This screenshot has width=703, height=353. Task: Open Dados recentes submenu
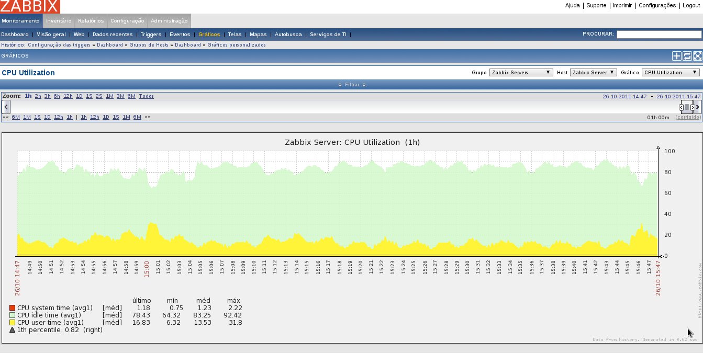(113, 35)
